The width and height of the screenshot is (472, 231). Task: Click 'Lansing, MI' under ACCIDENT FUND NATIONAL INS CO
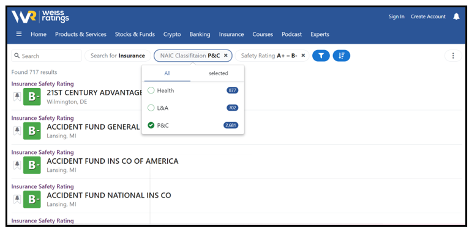click(61, 204)
